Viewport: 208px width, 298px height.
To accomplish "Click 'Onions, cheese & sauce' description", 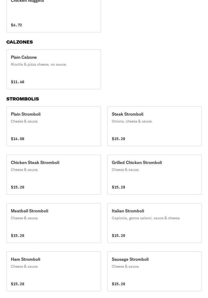I will 132,121.
